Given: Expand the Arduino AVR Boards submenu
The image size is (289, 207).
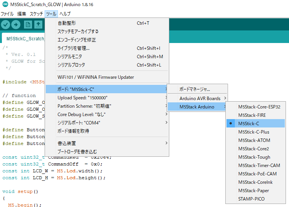Looking at the screenshot, I should coord(197,99).
